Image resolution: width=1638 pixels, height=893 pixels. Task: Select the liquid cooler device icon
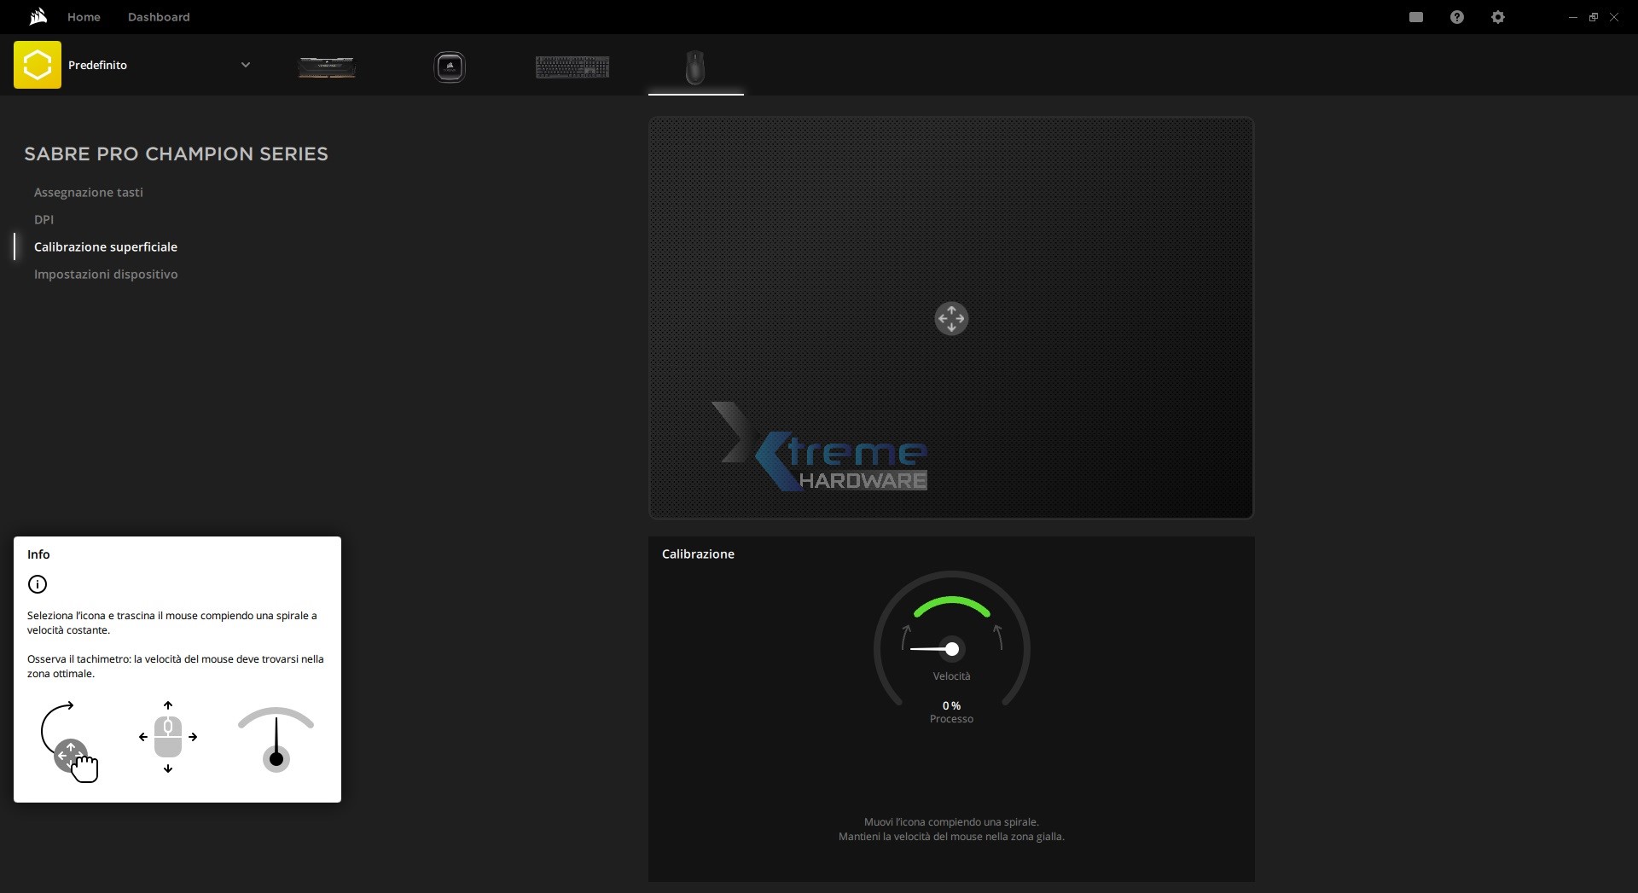(x=450, y=67)
